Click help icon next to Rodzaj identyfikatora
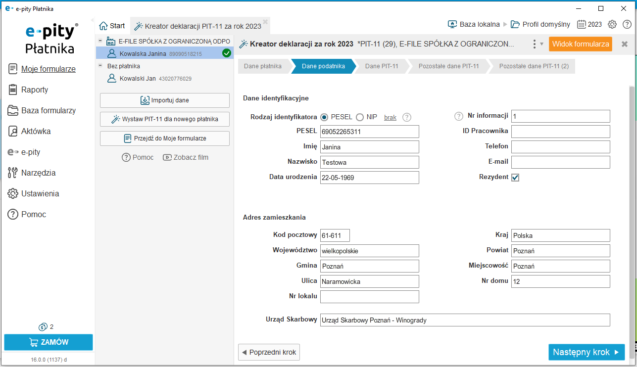The image size is (637, 367). 407,117
